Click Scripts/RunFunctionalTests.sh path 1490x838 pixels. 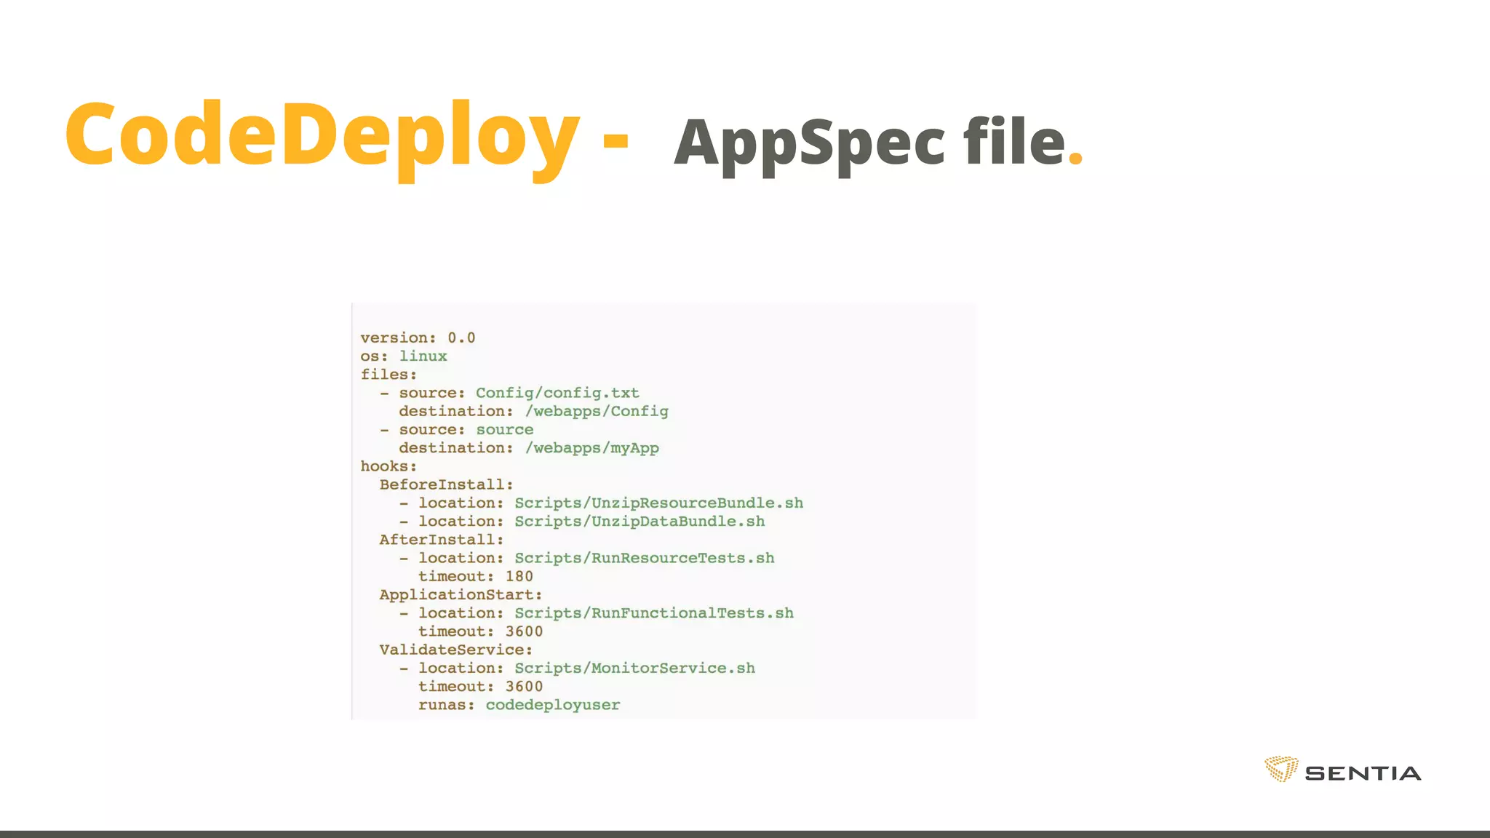click(654, 613)
